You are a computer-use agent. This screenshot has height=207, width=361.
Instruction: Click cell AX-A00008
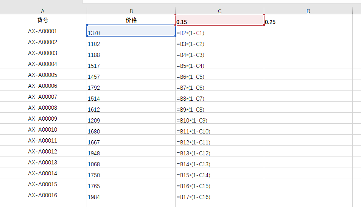(43, 107)
